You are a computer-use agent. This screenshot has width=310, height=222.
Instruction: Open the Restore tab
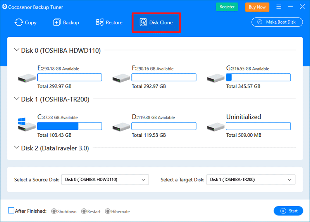(109, 22)
